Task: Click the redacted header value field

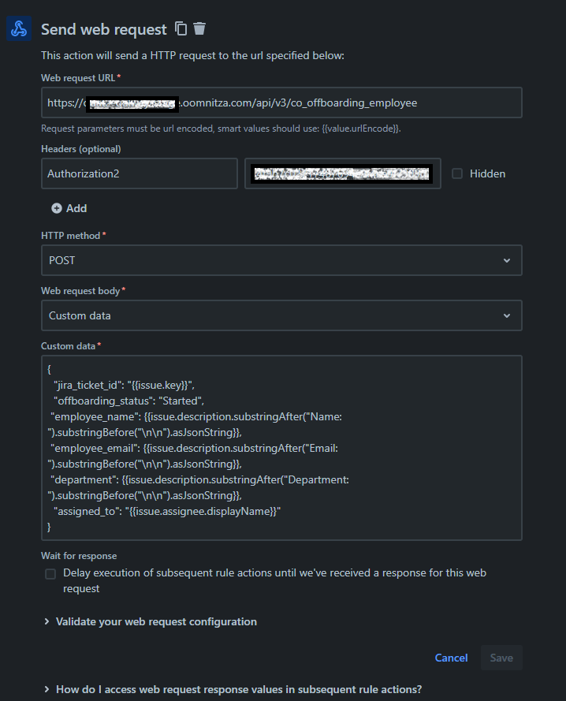Action: click(x=344, y=173)
